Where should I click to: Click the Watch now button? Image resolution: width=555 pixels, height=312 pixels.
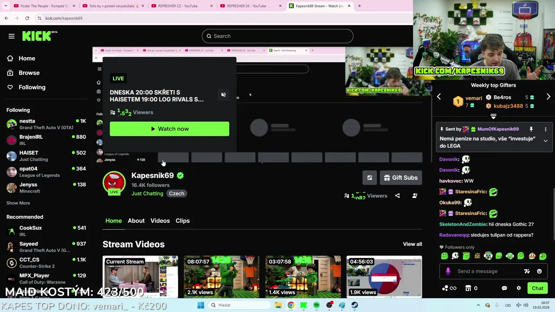(x=170, y=129)
